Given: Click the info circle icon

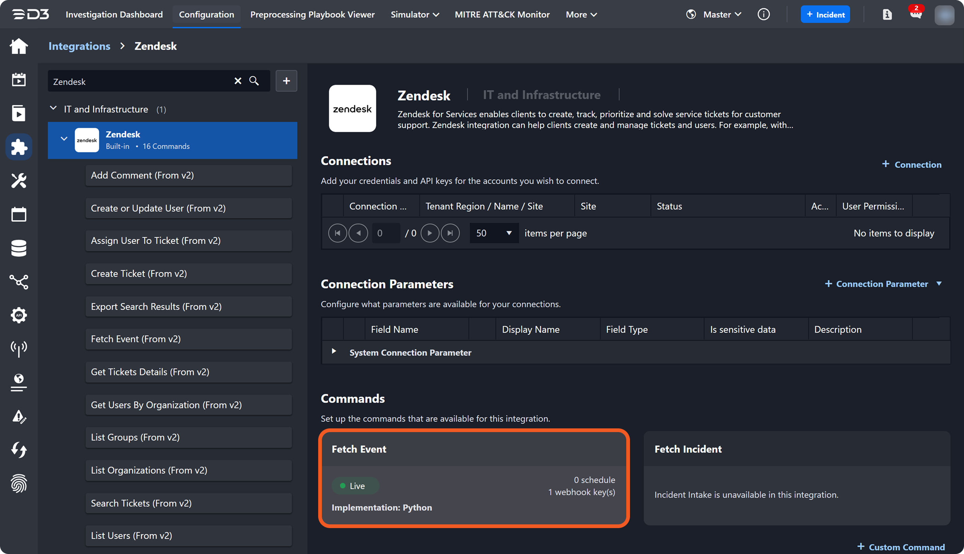Looking at the screenshot, I should pyautogui.click(x=763, y=14).
